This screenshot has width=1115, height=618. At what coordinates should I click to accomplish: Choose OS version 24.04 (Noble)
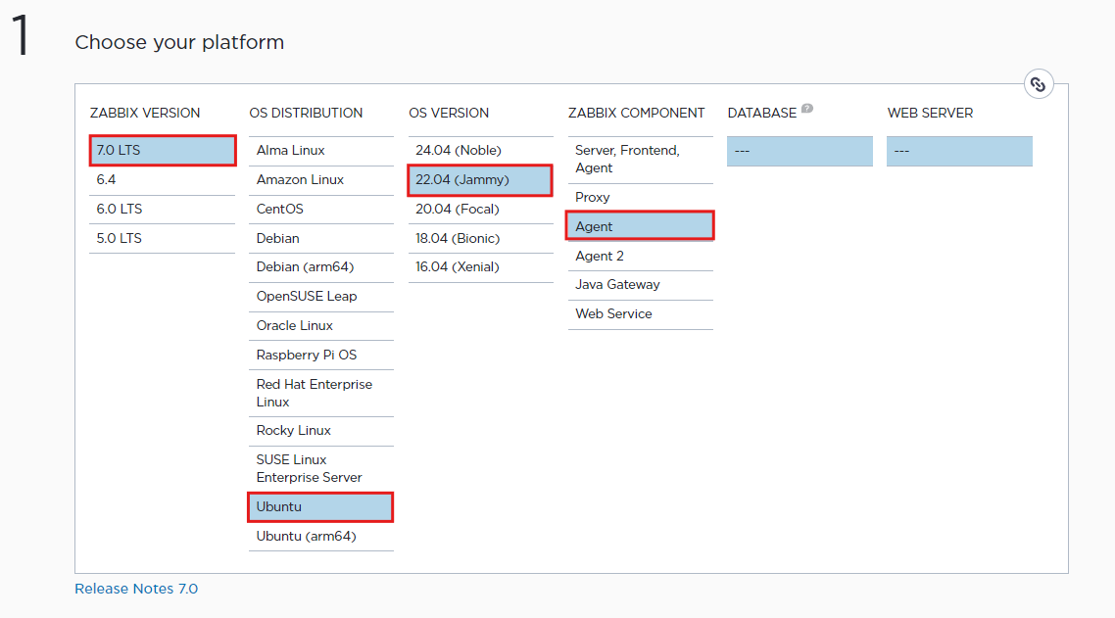(481, 151)
